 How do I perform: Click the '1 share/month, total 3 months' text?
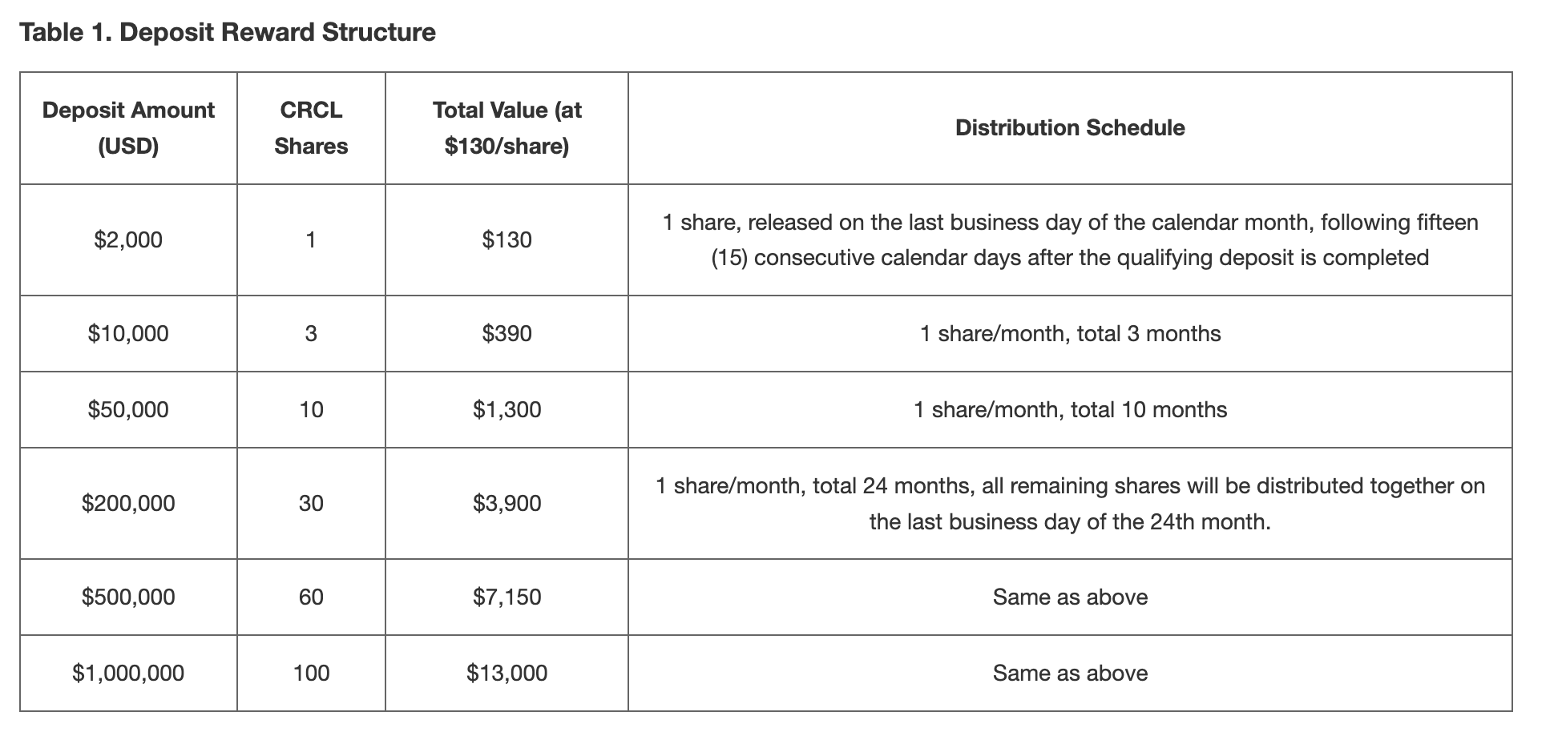[1069, 333]
